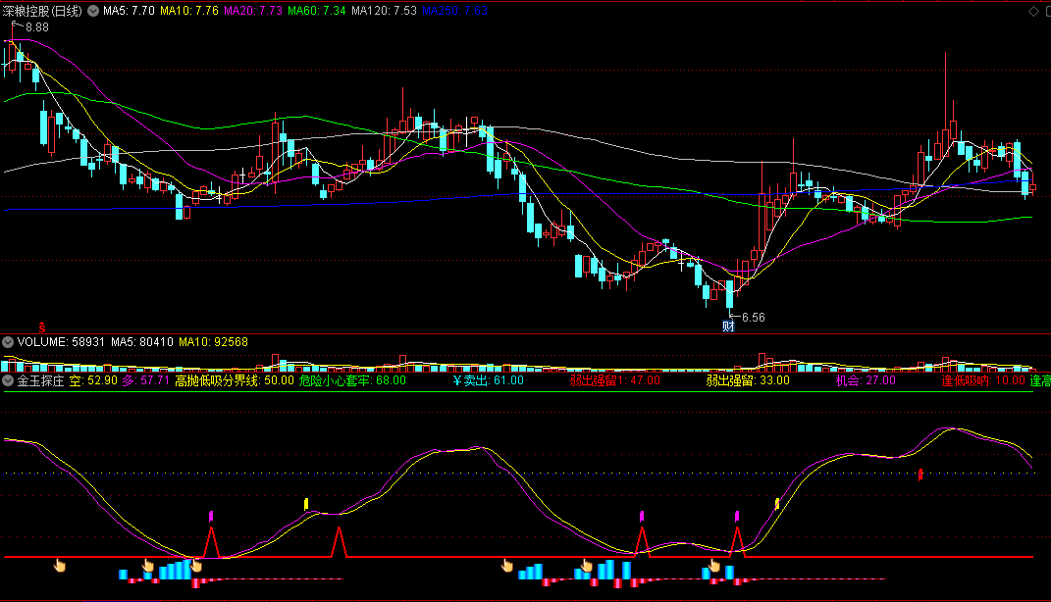Click the rightmost magenta signal flag above the red spike
This screenshot has height=602, width=1051.
click(737, 517)
